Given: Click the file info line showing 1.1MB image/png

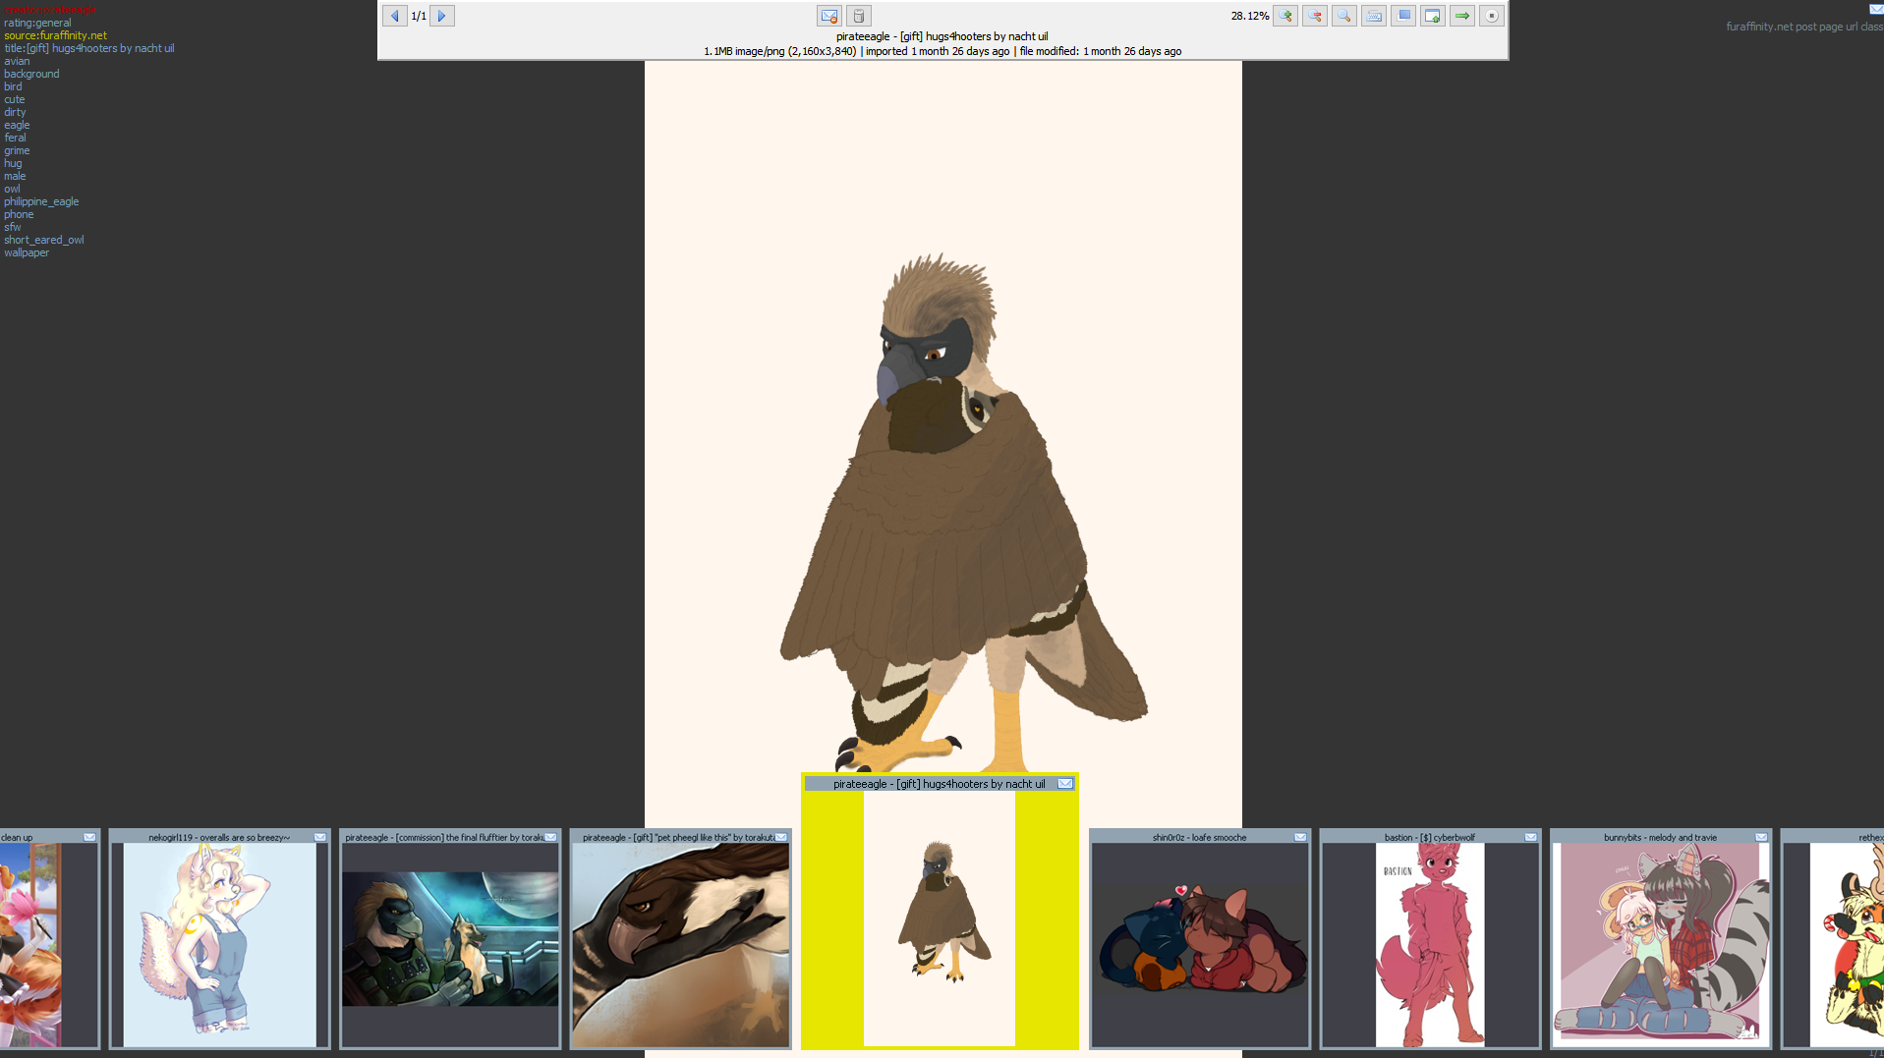Looking at the screenshot, I should click(x=942, y=51).
